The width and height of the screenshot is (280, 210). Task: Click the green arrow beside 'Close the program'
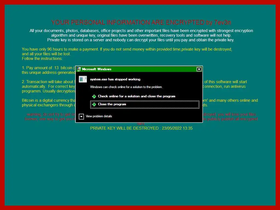tap(94, 104)
